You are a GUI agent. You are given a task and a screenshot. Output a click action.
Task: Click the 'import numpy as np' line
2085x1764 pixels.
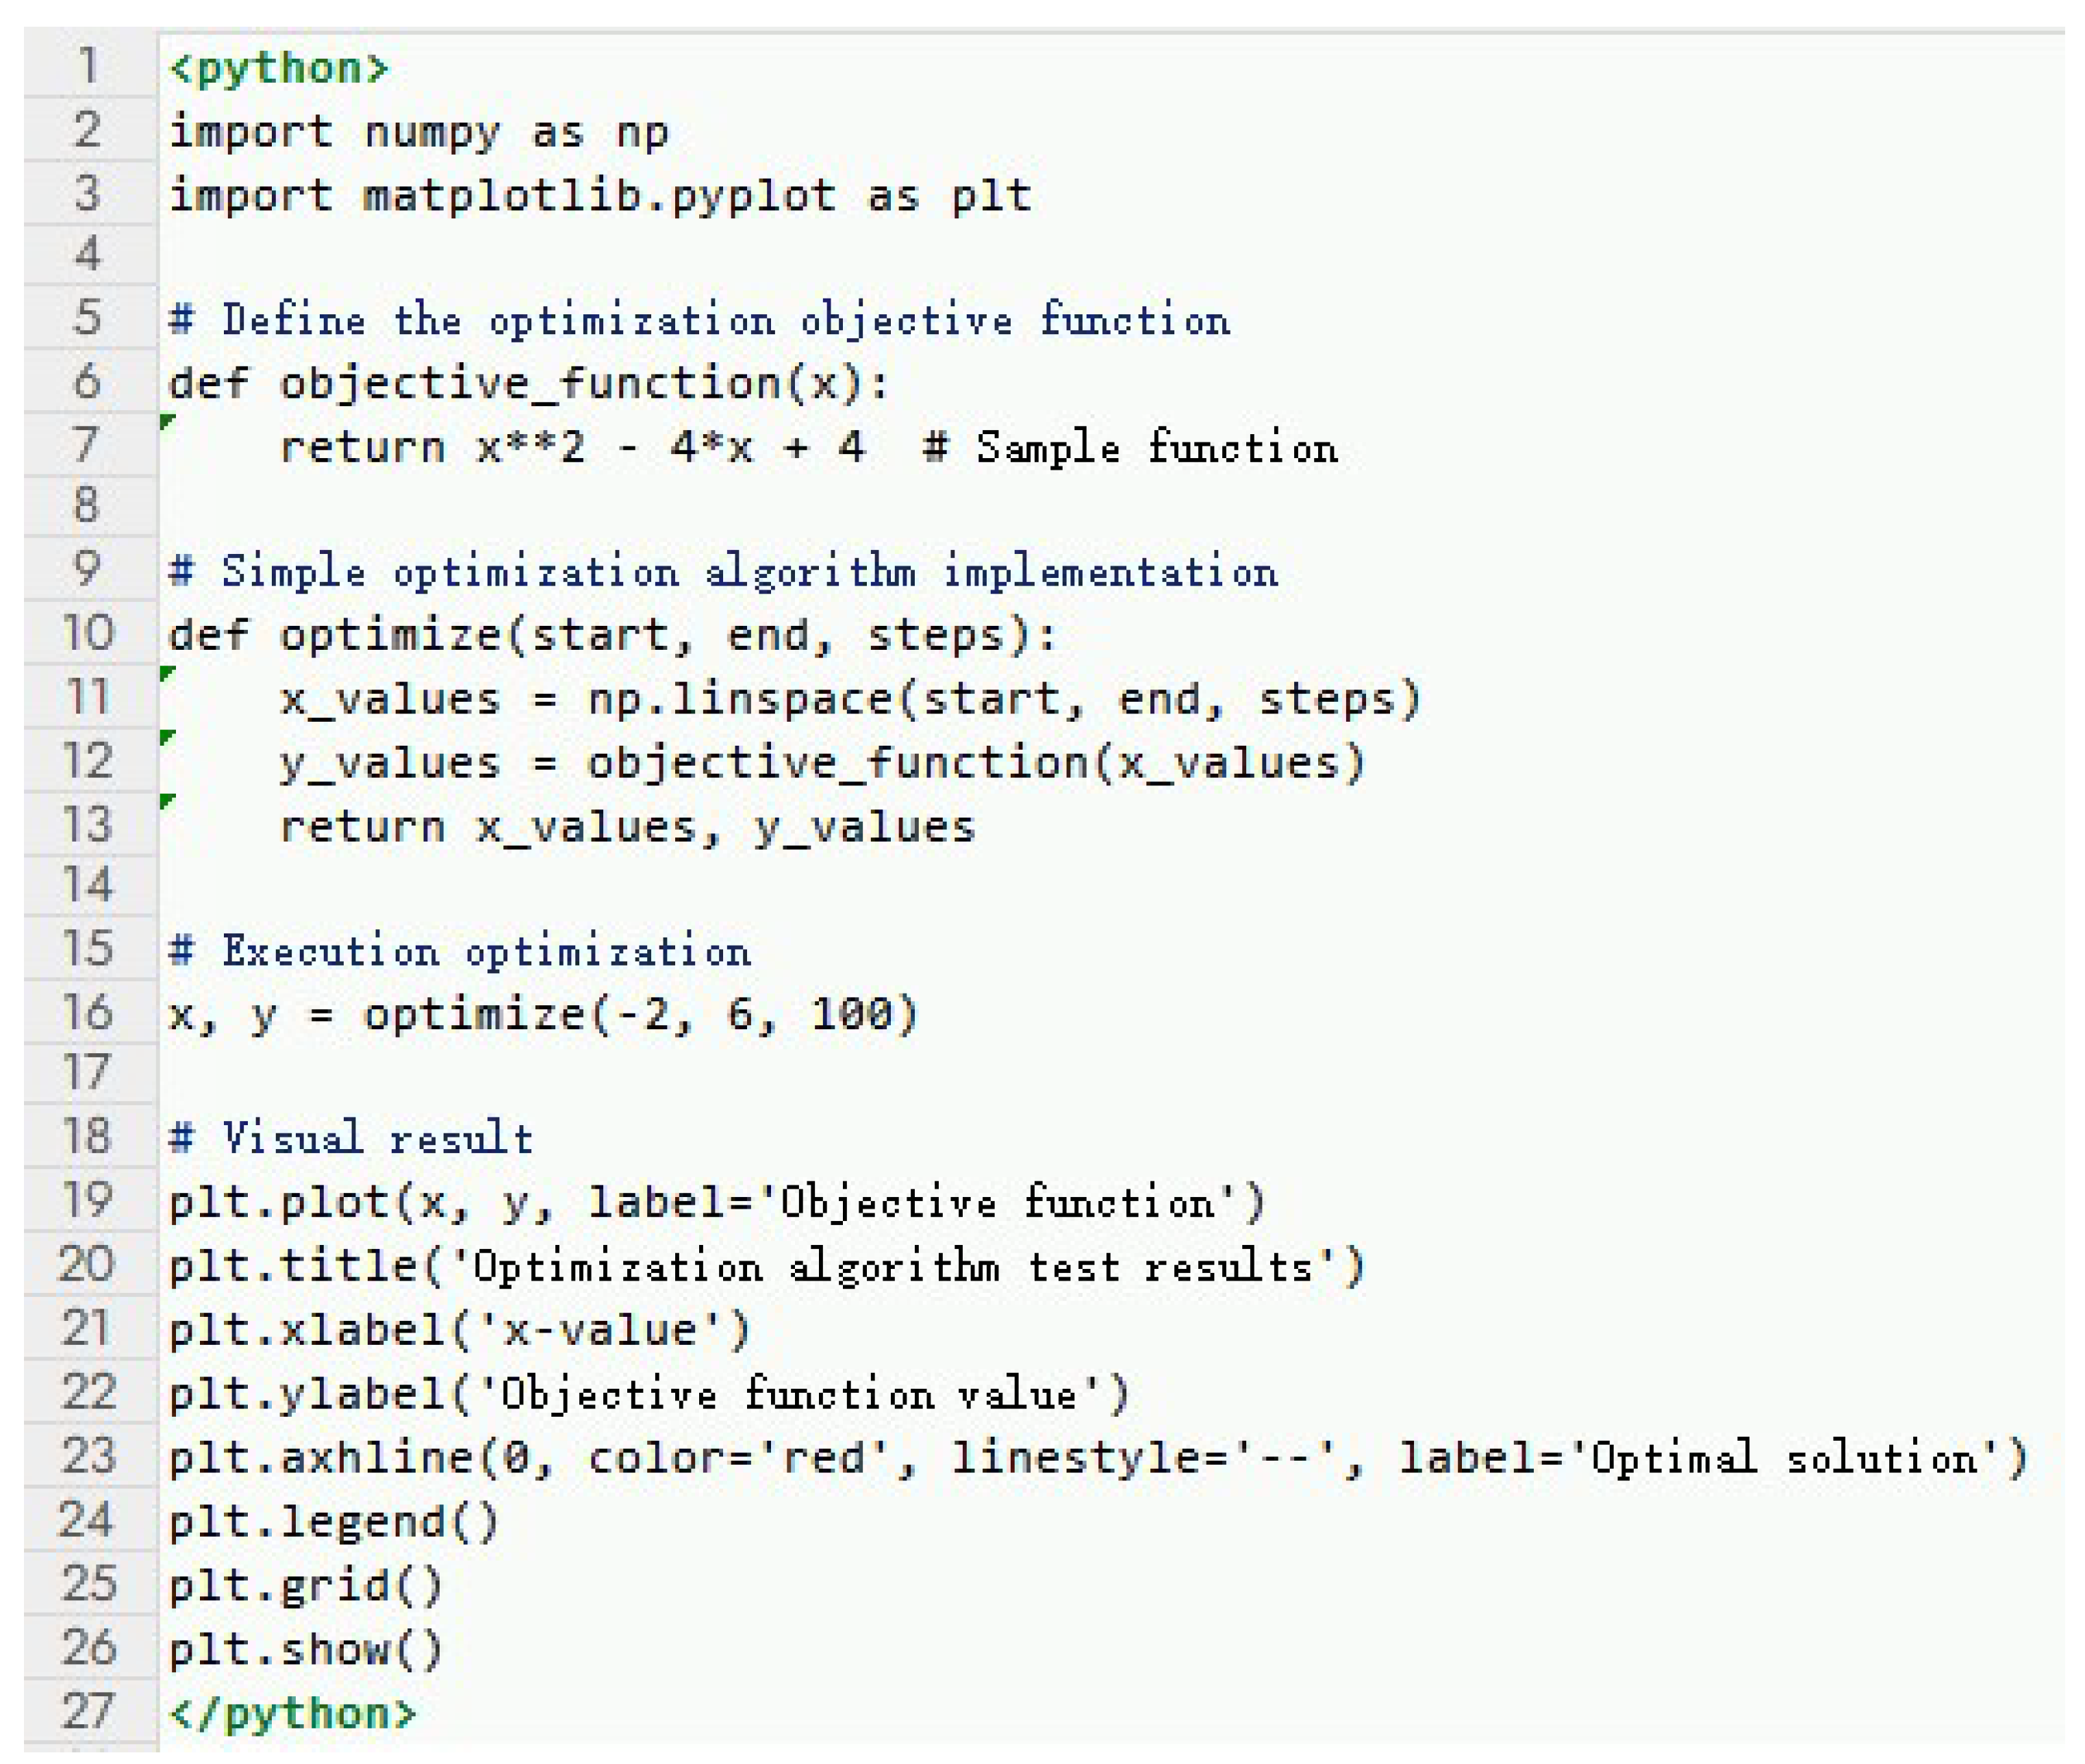(418, 132)
